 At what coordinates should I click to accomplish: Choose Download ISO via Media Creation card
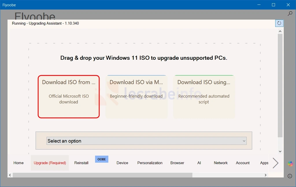pos(136,97)
